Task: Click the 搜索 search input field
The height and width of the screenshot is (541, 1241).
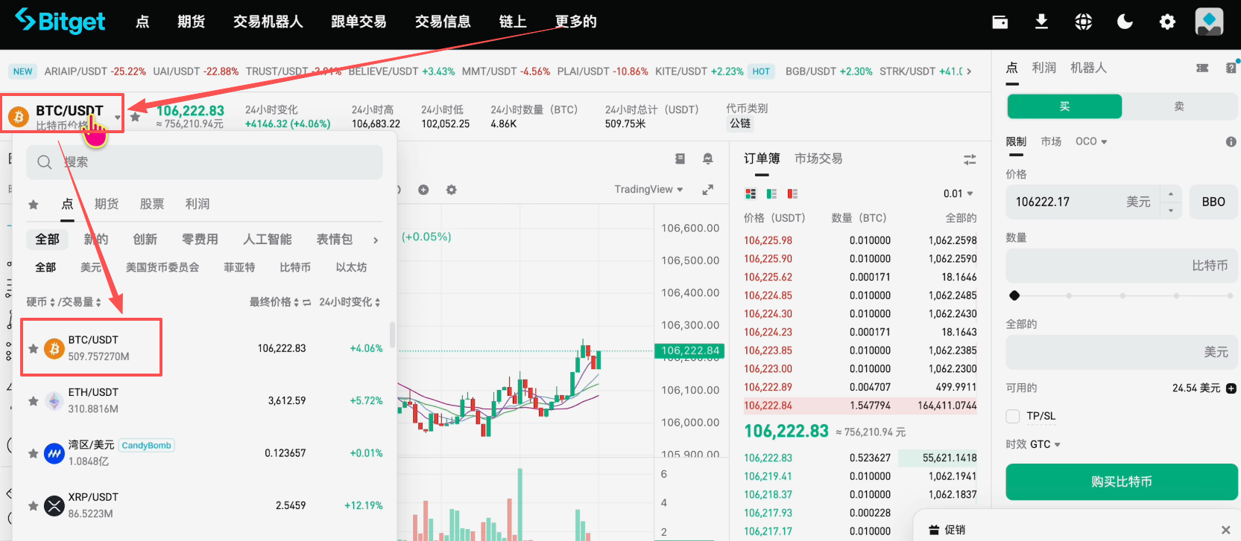Action: click(x=205, y=162)
